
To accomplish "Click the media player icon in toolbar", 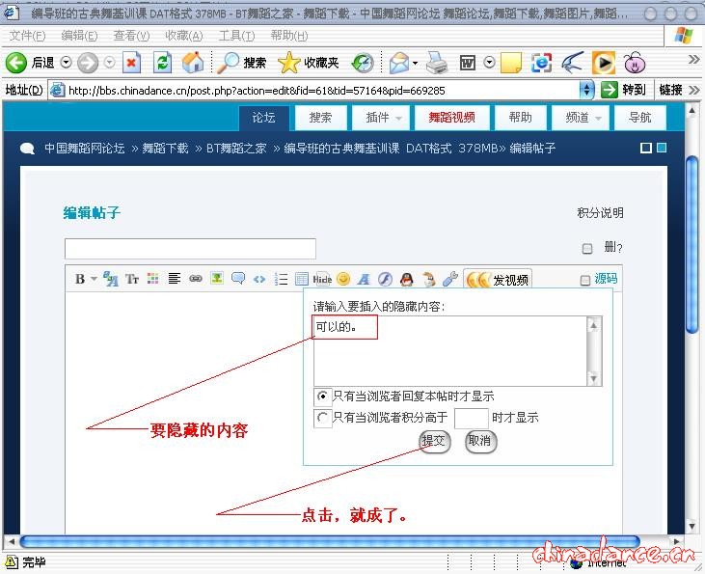I will (604, 63).
